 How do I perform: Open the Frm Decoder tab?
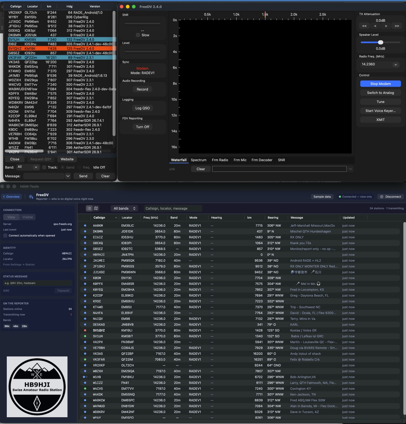262,160
